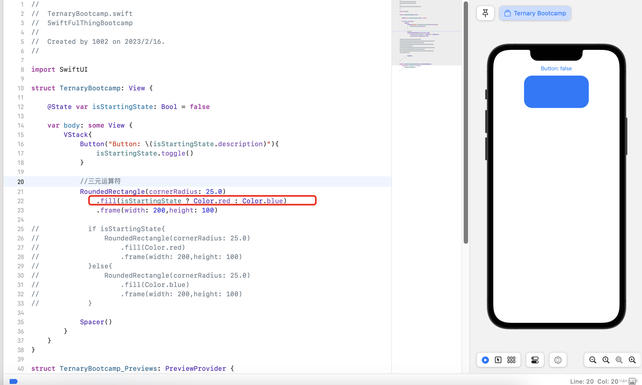Open device settings with the toggles icon
Viewport: 642px width, 385px height.
(535, 360)
